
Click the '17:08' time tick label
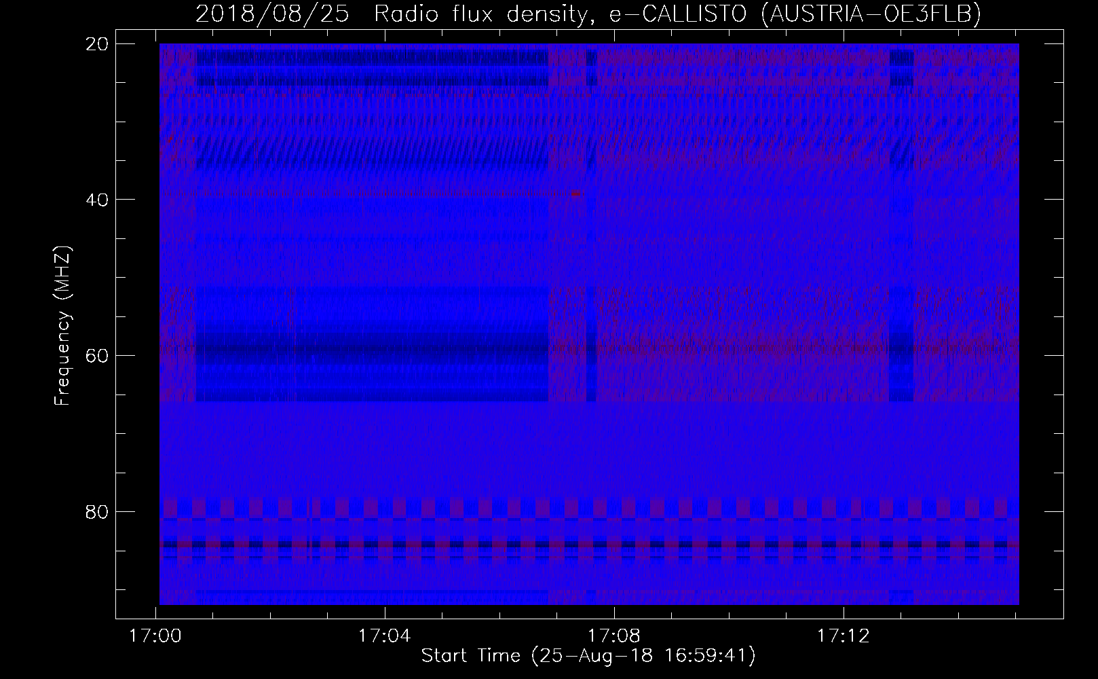(614, 636)
